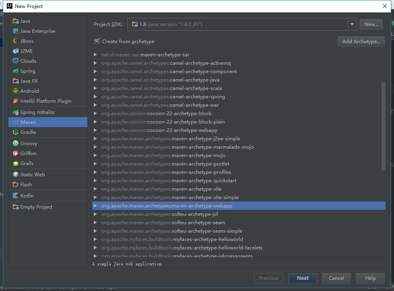Select the J2ME icon

(16, 51)
